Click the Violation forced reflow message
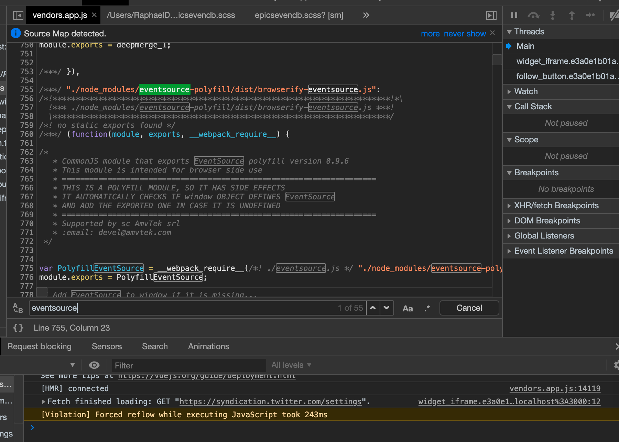This screenshot has width=619, height=442. click(184, 415)
